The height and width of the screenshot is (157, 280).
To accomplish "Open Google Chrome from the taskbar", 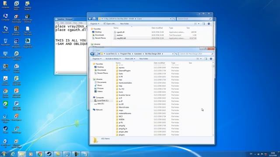I will click(x=40, y=154).
